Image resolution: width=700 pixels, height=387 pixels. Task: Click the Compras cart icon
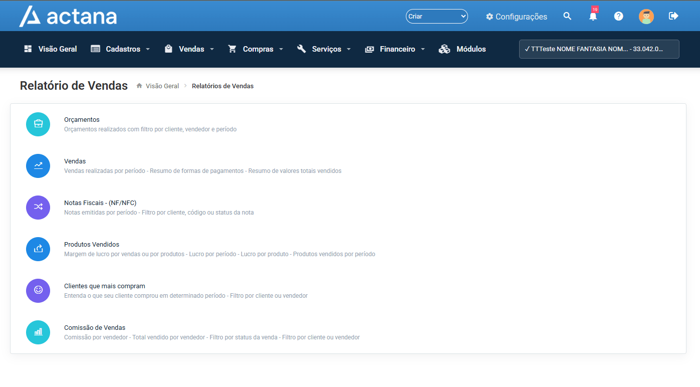point(232,49)
